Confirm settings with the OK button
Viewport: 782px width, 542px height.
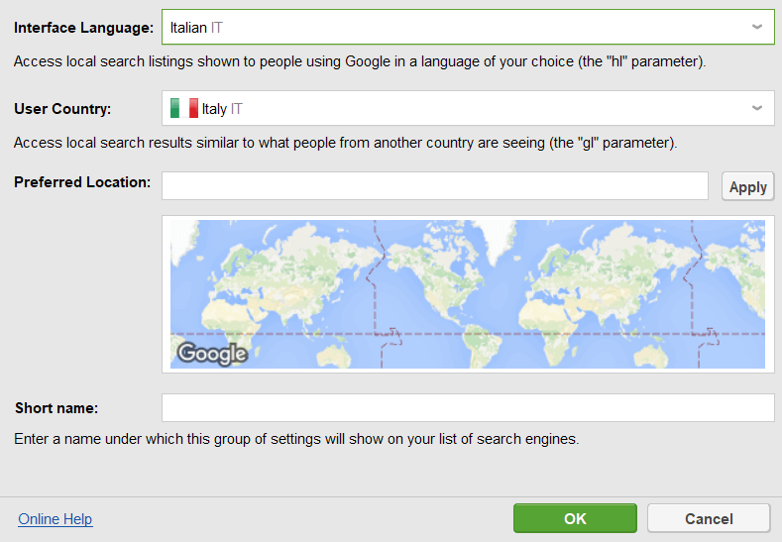click(575, 518)
